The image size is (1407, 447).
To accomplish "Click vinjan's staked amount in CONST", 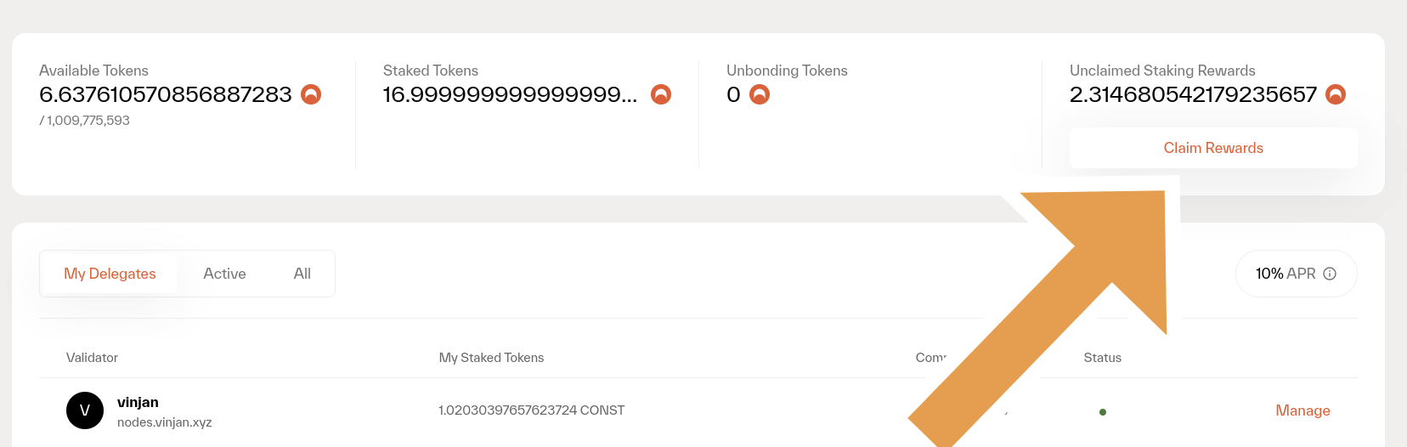I will click(531, 410).
